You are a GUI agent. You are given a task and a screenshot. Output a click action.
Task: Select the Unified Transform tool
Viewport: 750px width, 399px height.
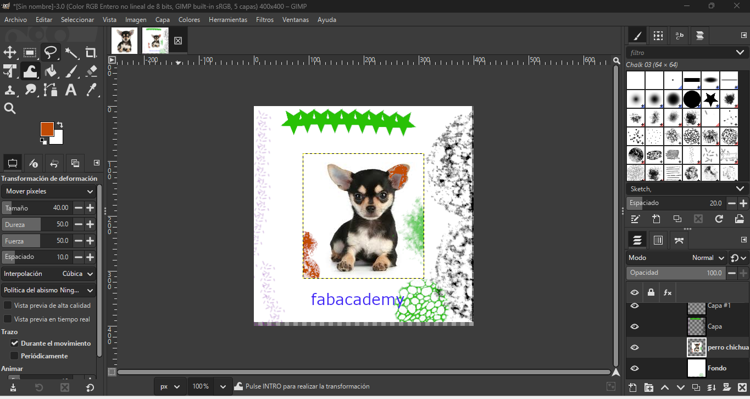pyautogui.click(x=10, y=71)
